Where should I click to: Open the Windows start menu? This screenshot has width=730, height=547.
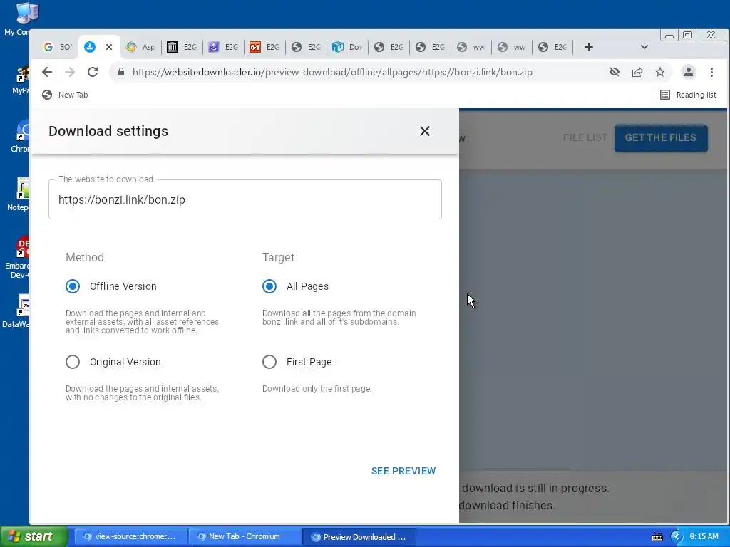pyautogui.click(x=34, y=536)
